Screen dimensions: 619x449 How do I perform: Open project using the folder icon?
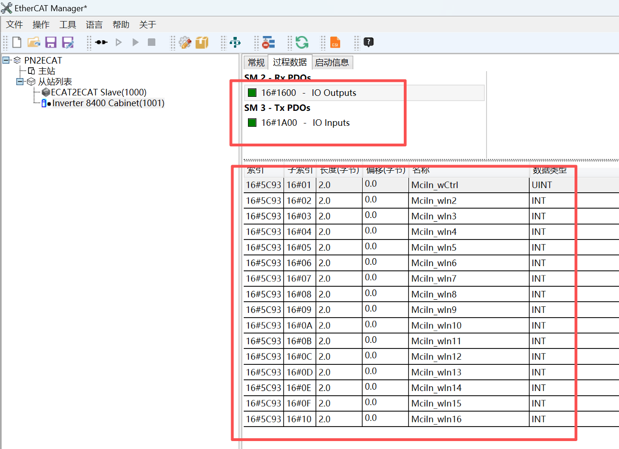point(34,43)
